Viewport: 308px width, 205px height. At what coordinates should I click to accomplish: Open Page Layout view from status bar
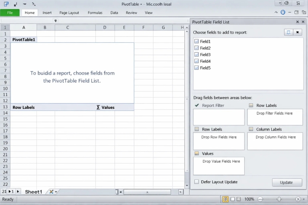233,199
